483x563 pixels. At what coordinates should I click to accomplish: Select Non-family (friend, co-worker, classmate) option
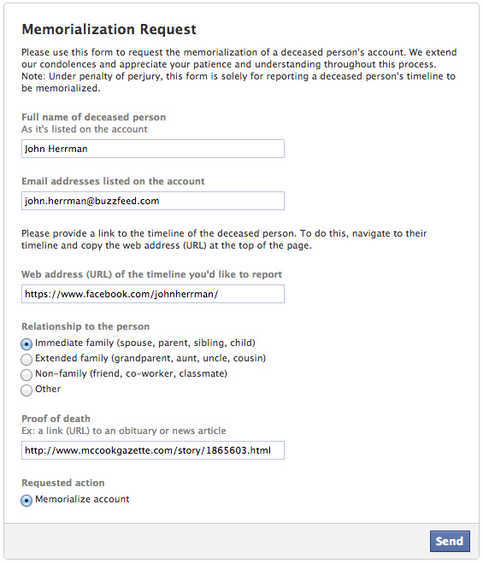click(x=27, y=374)
